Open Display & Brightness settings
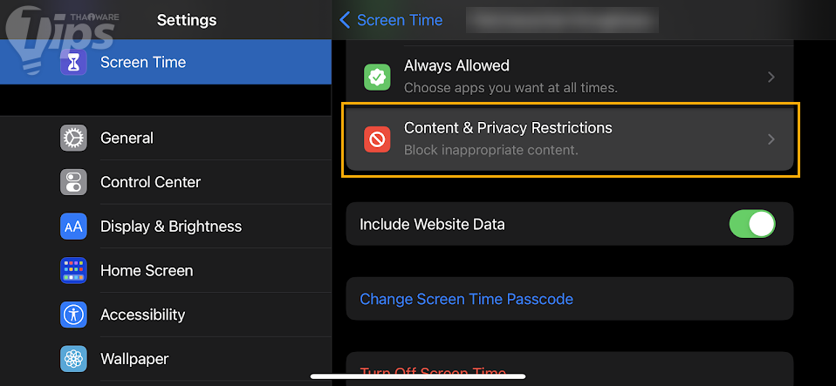This screenshot has height=386, width=836. [170, 227]
